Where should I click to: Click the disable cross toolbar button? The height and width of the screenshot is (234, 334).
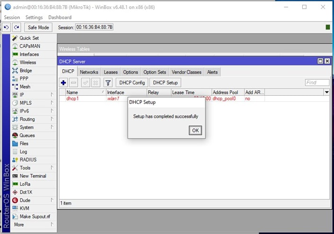click(96, 83)
